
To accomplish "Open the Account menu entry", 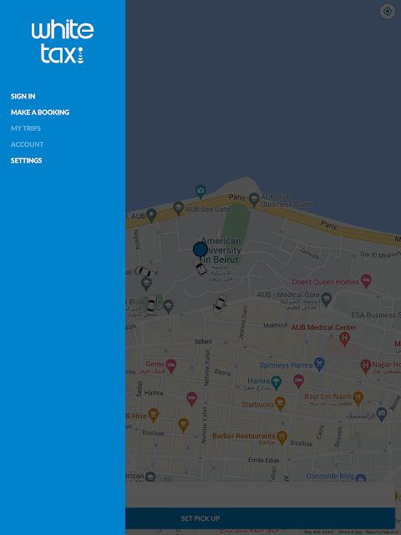I will (x=27, y=144).
